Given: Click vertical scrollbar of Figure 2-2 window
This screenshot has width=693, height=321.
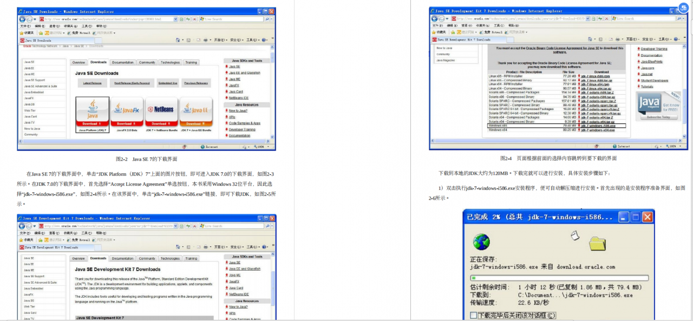Looking at the screenshot, I should coord(273,93).
